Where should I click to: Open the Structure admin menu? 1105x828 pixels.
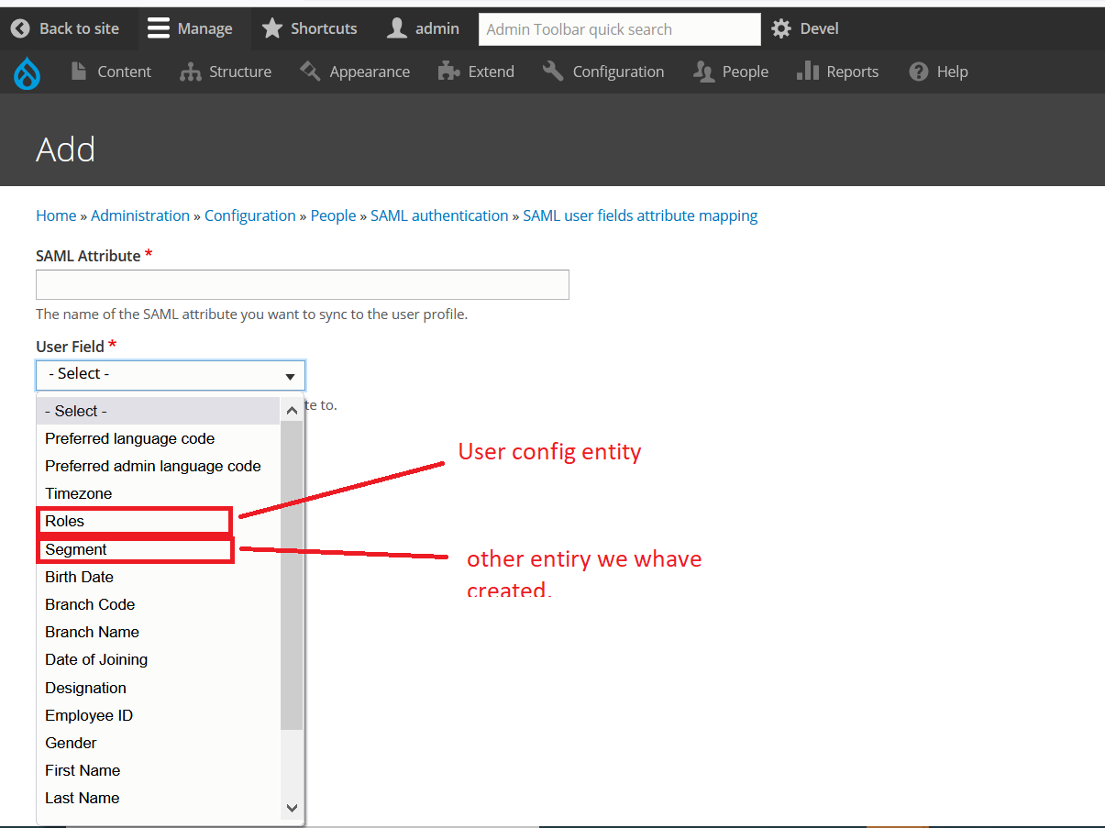[x=227, y=72]
